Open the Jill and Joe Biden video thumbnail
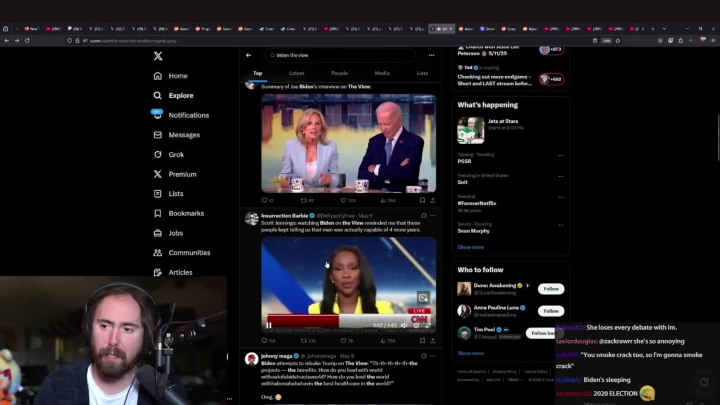Screen dimensions: 720x405 pos(348,143)
